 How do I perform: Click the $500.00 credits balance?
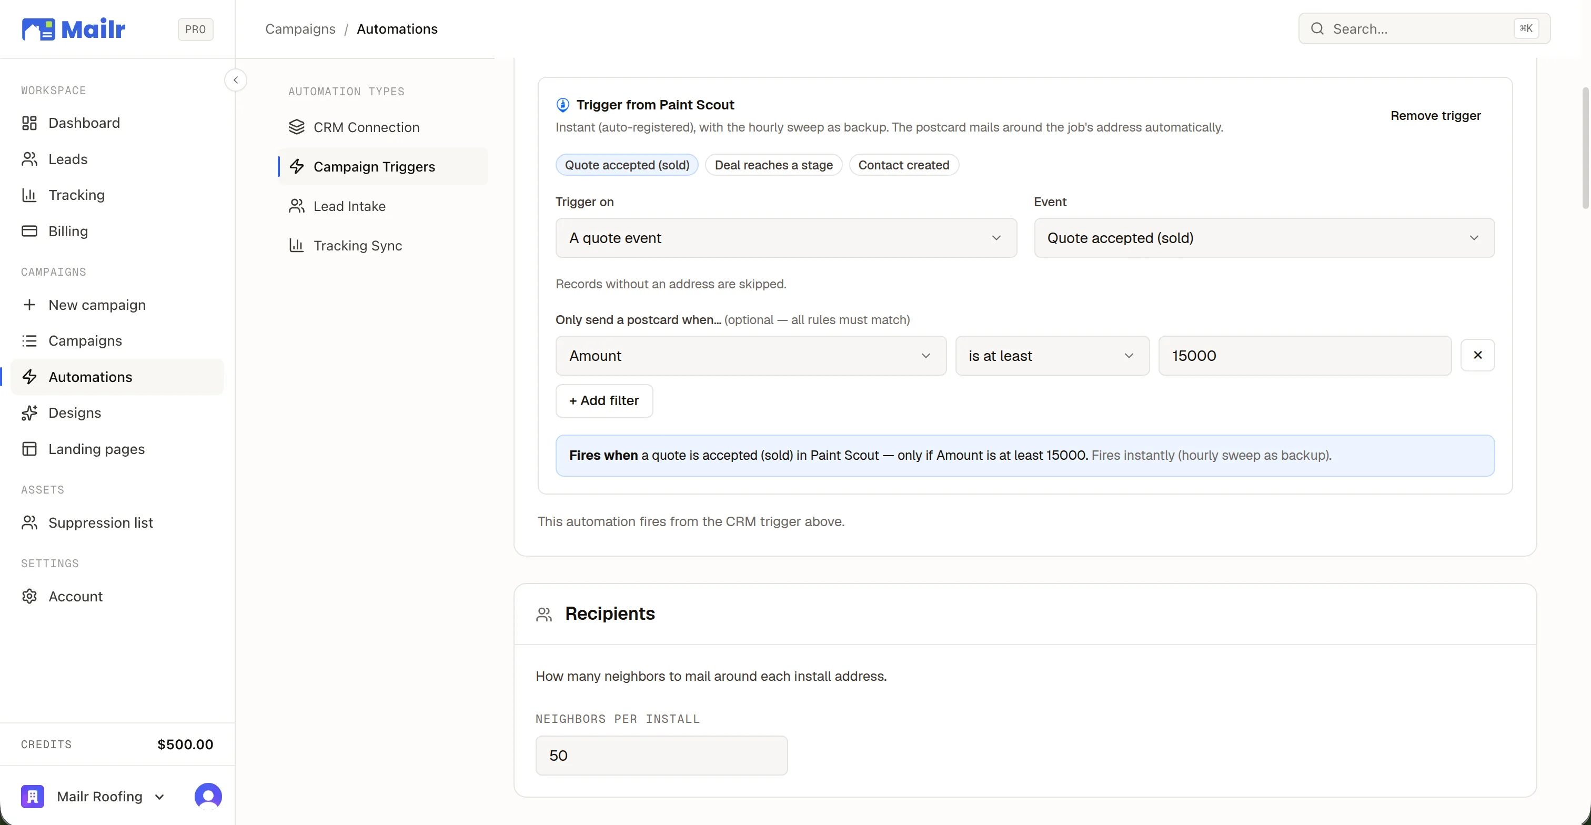(x=185, y=744)
